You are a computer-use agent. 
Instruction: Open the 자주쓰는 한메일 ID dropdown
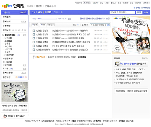[100, 25]
